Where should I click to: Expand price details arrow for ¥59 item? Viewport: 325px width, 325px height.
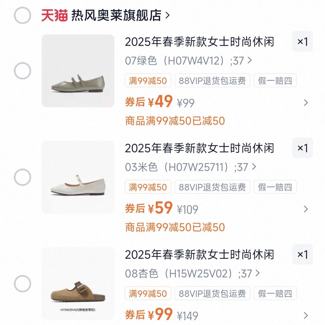coord(306,209)
